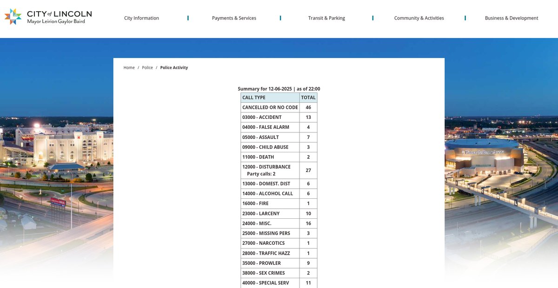This screenshot has height=288, width=558.
Task: Select the 12000 - DISTURBANCE row label
Action: click(266, 167)
